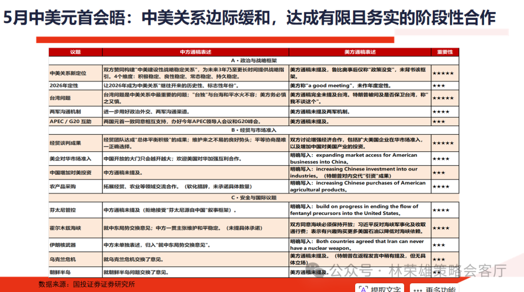Click the 两军沟通机制 row label
Image resolution: width=524 pixels, height=292 pixels.
[65, 112]
